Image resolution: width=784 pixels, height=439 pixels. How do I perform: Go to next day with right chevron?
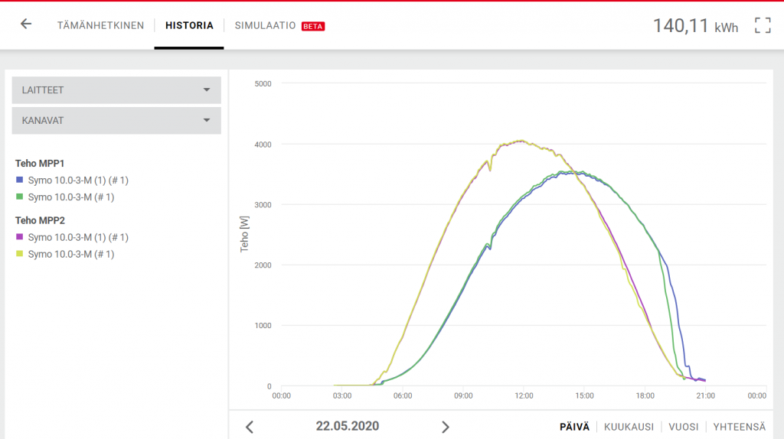click(446, 427)
